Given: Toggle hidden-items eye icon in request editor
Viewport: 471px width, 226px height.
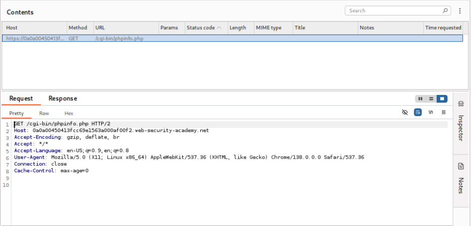Looking at the screenshot, I should click(x=405, y=112).
